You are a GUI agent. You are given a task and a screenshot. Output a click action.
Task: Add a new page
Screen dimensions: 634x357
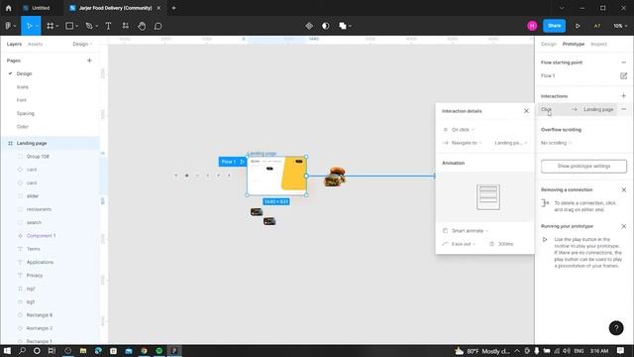[89, 60]
